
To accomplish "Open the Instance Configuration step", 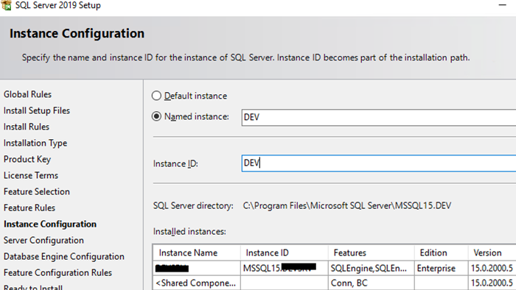I will pyautogui.click(x=50, y=224).
